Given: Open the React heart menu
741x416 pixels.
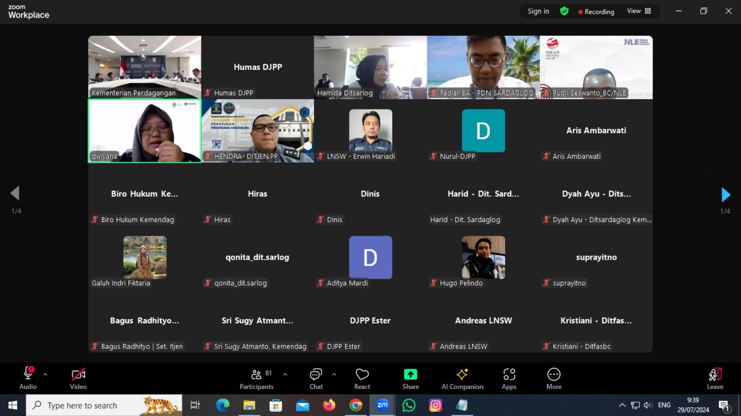Looking at the screenshot, I should tap(362, 378).
